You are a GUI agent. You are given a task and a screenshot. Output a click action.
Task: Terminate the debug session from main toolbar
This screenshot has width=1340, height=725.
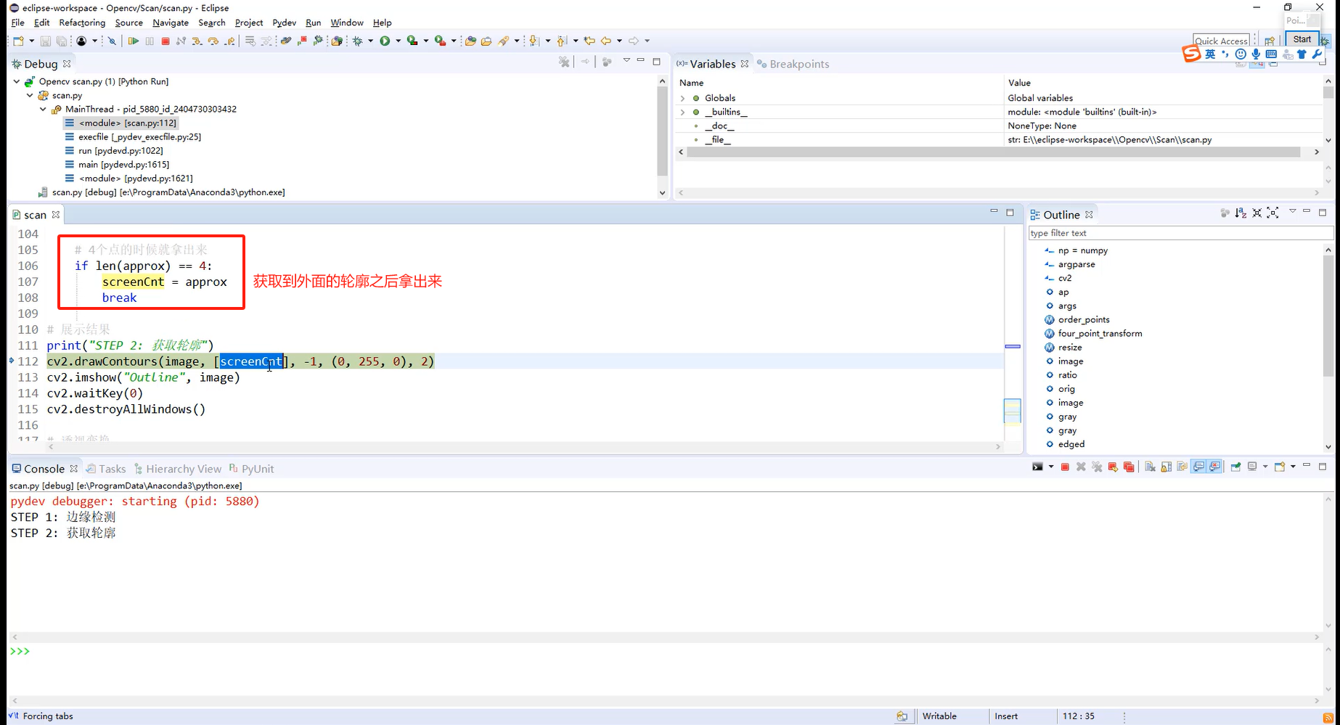[166, 41]
